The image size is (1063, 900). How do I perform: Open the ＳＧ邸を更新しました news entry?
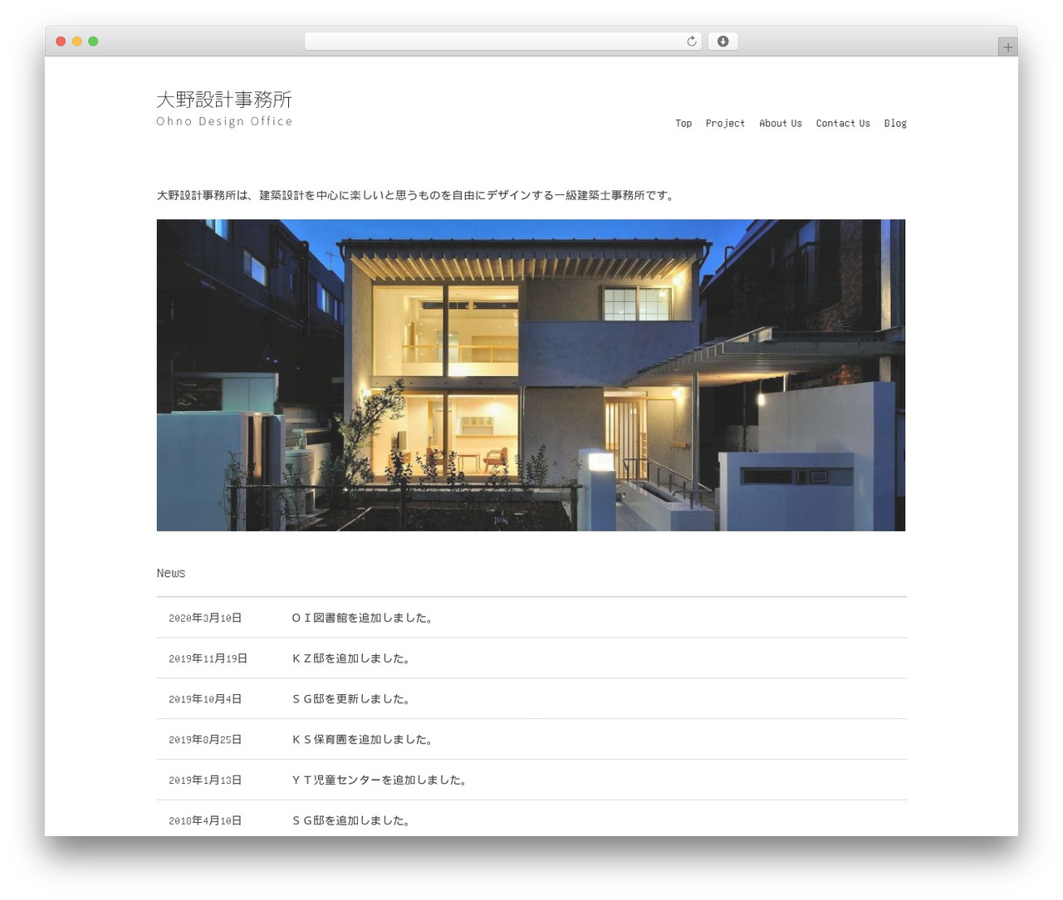tap(351, 699)
